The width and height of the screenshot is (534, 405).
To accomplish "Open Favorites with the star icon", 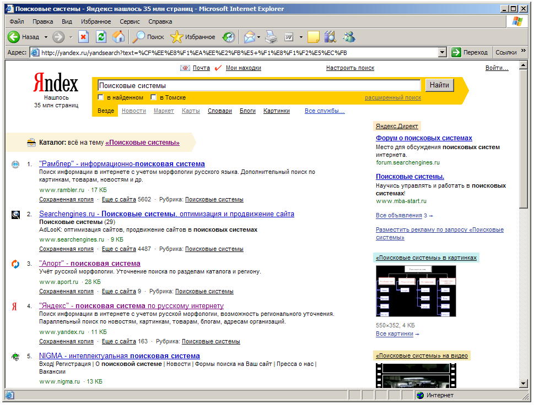I will coord(176,37).
